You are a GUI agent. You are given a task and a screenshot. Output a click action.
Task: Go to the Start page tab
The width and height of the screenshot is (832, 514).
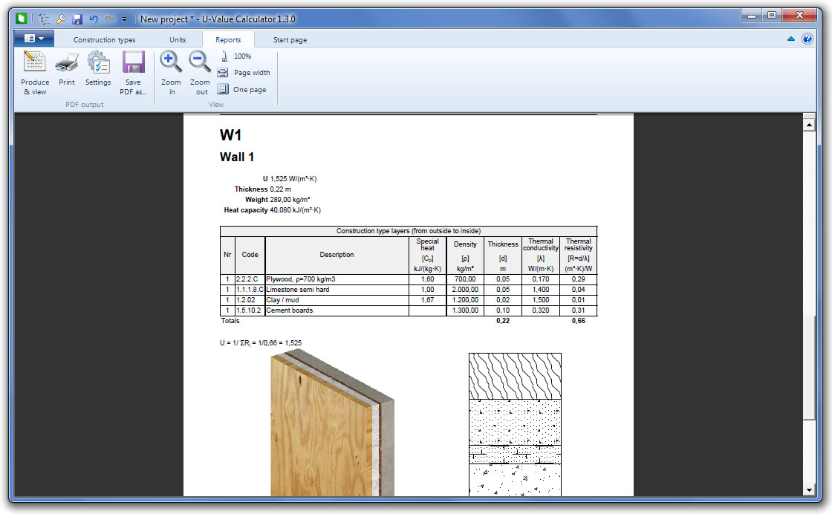[x=290, y=40]
